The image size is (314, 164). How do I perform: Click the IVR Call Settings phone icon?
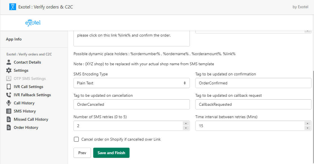(9, 87)
